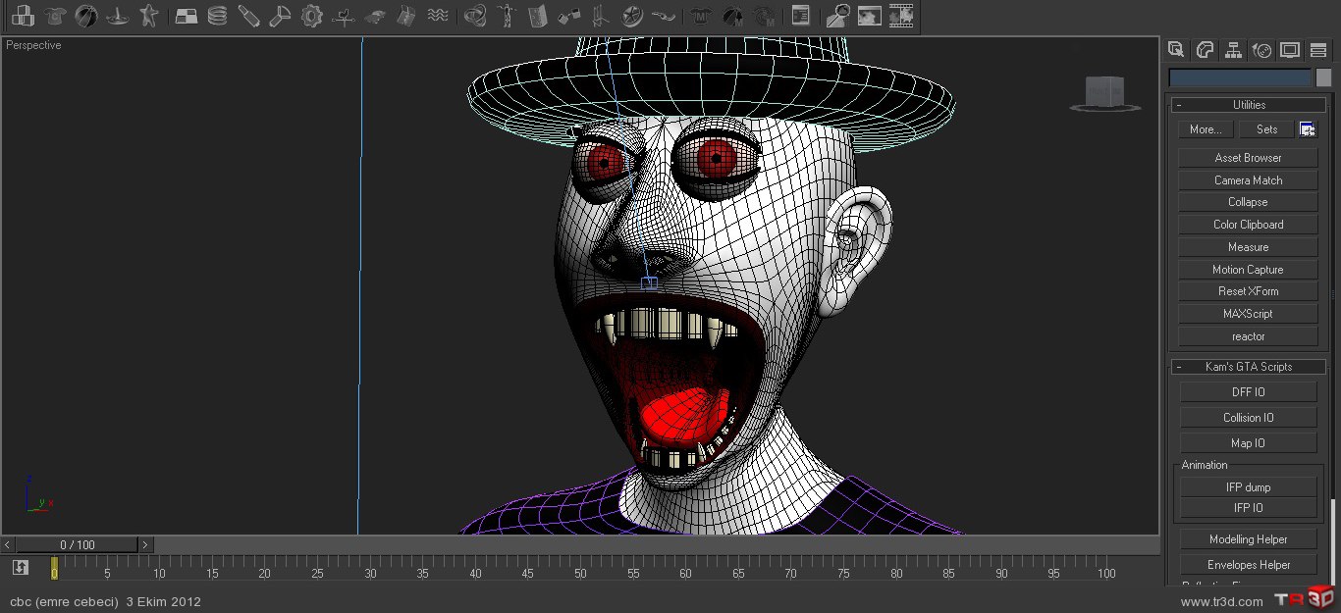Click the object name input field
The height and width of the screenshot is (613, 1341).
(x=1240, y=78)
